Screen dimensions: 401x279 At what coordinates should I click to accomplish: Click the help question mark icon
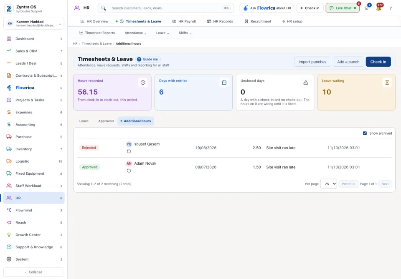coord(391,8)
